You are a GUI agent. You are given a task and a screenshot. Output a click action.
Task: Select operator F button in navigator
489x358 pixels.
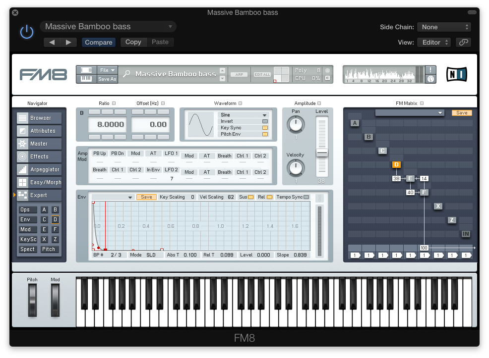55,229
